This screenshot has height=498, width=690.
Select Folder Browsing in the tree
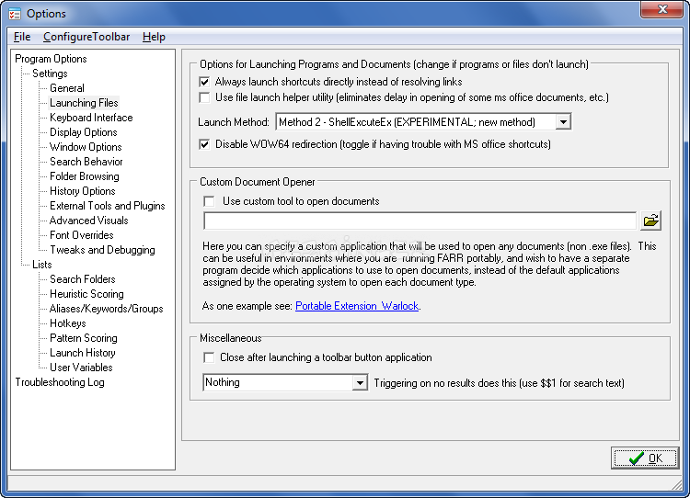[x=84, y=176]
